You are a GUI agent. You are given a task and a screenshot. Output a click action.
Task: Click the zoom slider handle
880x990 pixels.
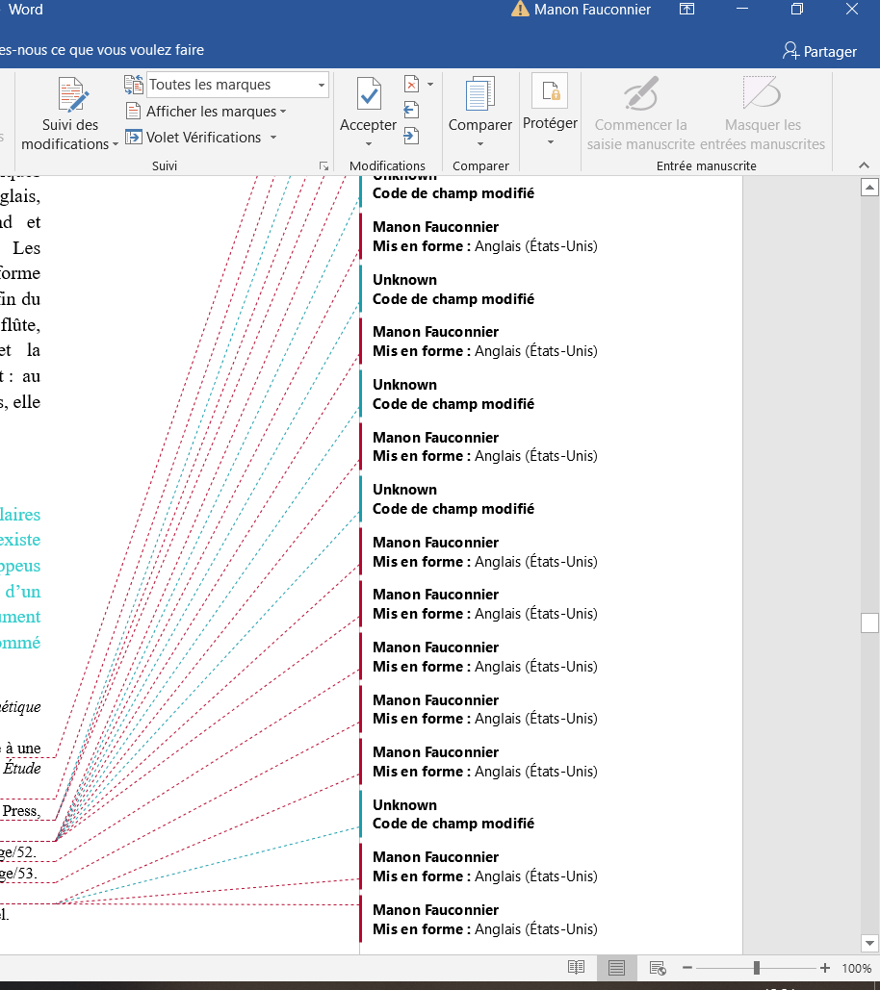(756, 967)
